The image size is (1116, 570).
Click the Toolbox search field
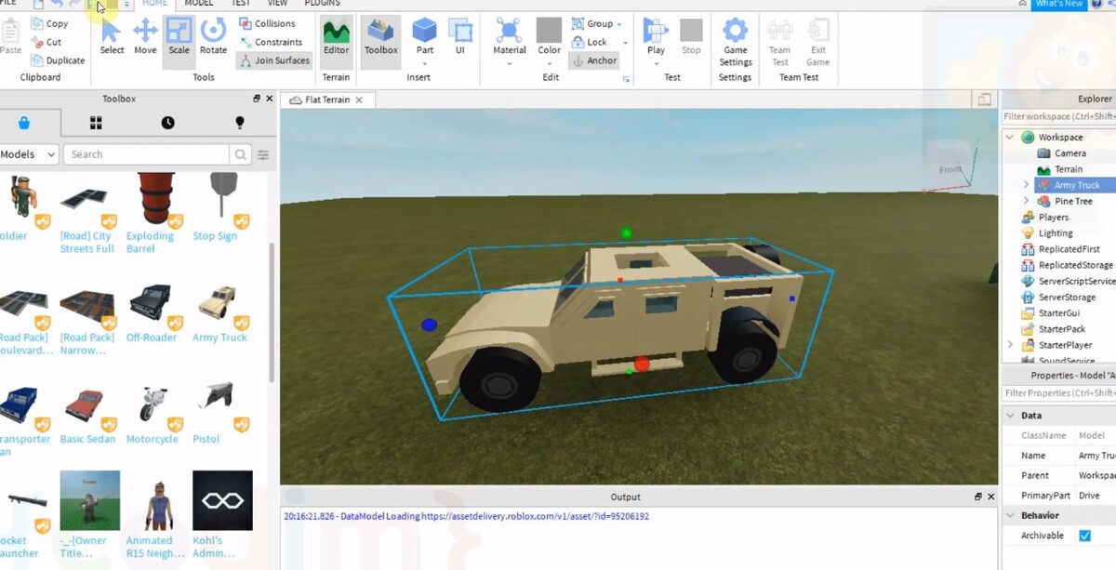pyautogui.click(x=147, y=154)
